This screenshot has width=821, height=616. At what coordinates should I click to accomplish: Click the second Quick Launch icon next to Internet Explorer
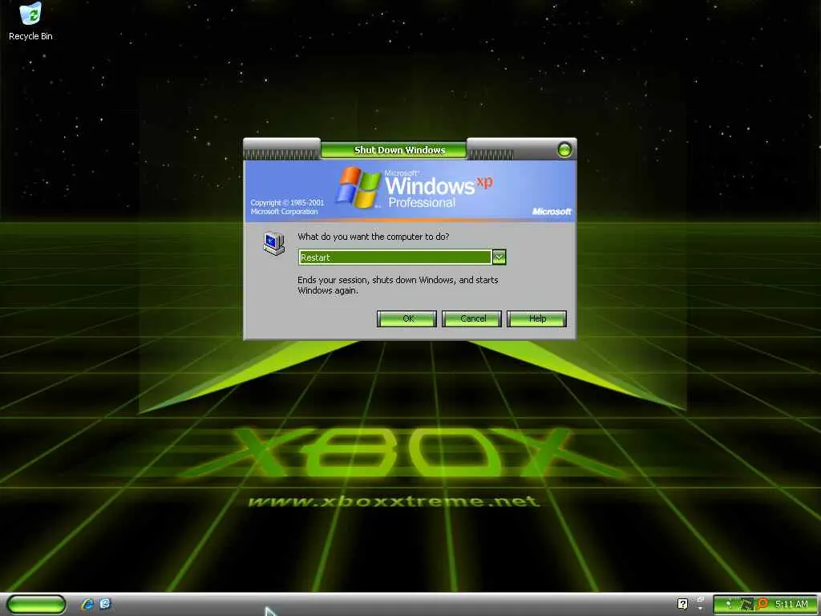[x=105, y=604]
